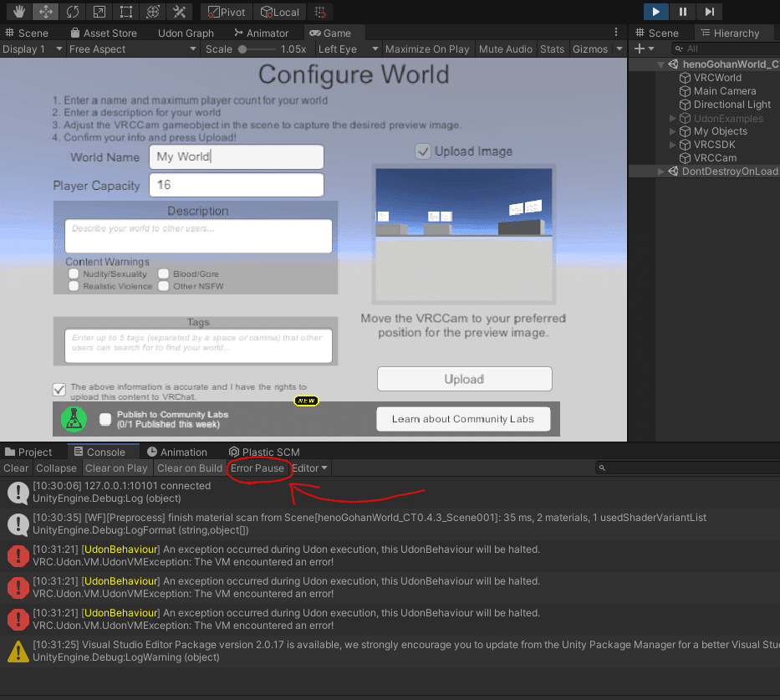Switch to the Animator tab
Screen dimensions: 780x700
click(262, 33)
